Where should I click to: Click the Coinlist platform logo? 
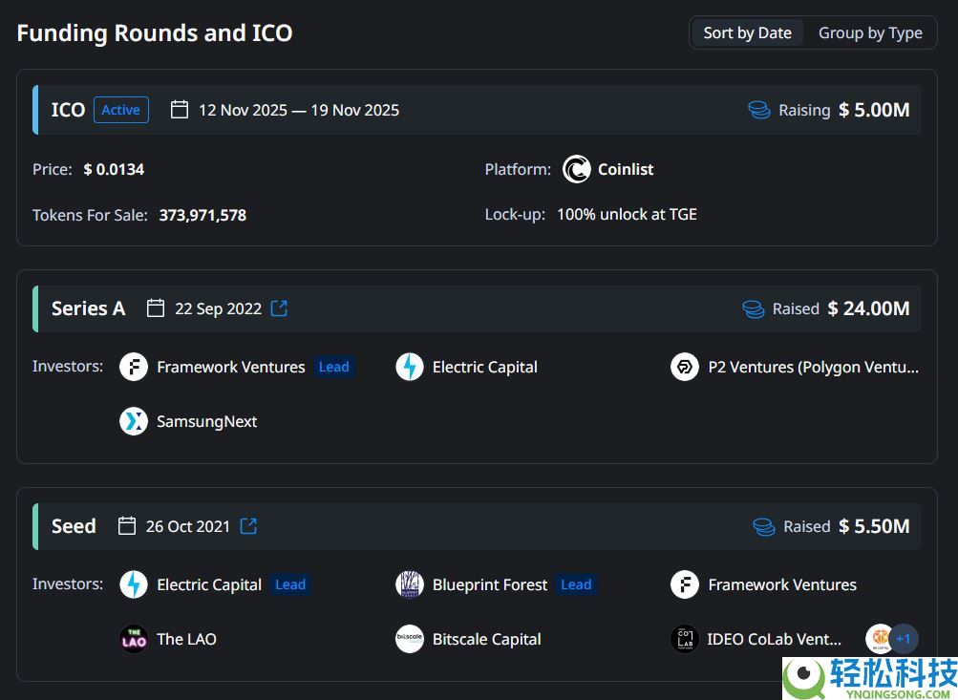point(576,169)
